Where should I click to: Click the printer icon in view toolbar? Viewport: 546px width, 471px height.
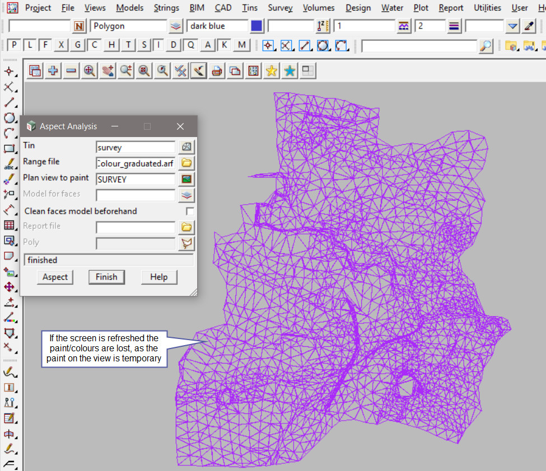[x=217, y=70]
